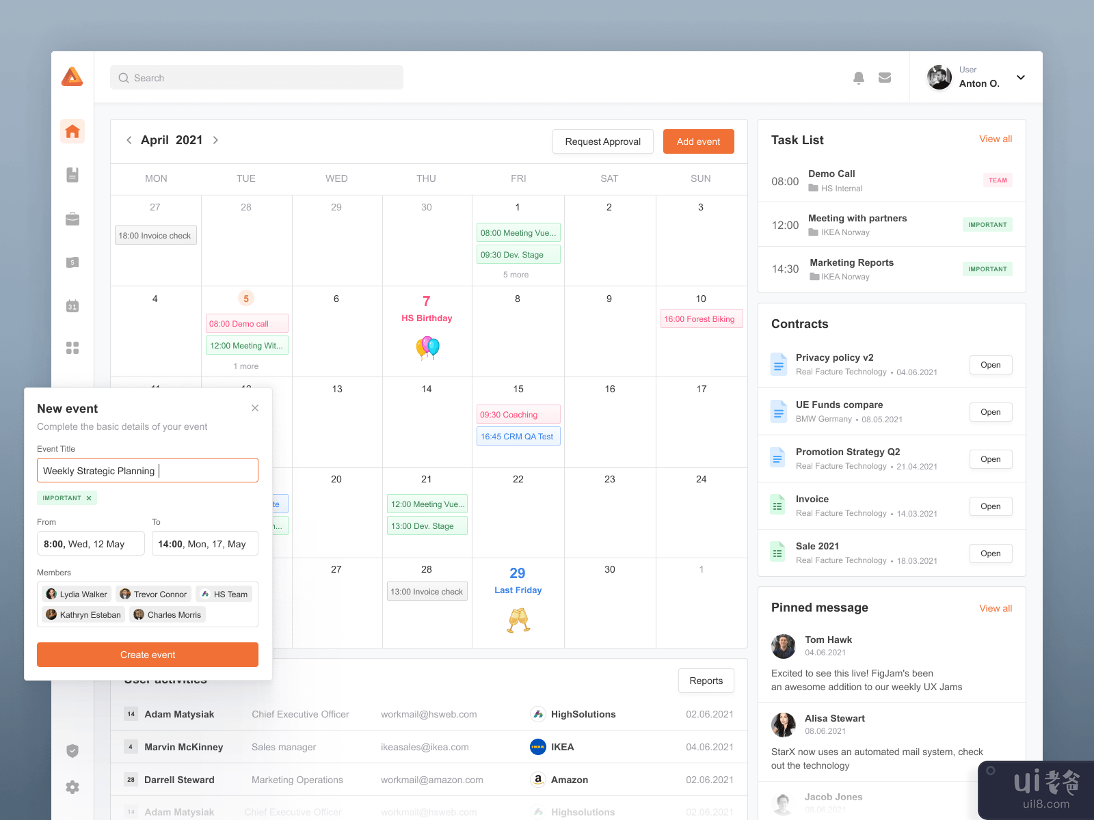Image resolution: width=1094 pixels, height=820 pixels.
Task: Close the New event dialog
Action: [255, 408]
